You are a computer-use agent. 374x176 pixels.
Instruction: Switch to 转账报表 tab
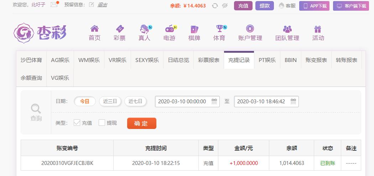pyautogui.click(x=347, y=60)
